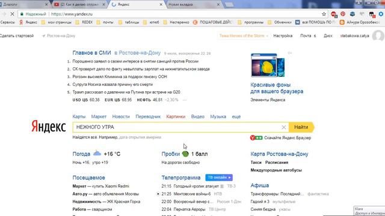
Task: Open the Переводчик service link
Action: click(148, 116)
